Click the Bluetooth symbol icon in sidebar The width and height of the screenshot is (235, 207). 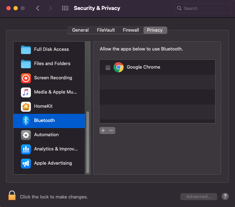click(26, 121)
